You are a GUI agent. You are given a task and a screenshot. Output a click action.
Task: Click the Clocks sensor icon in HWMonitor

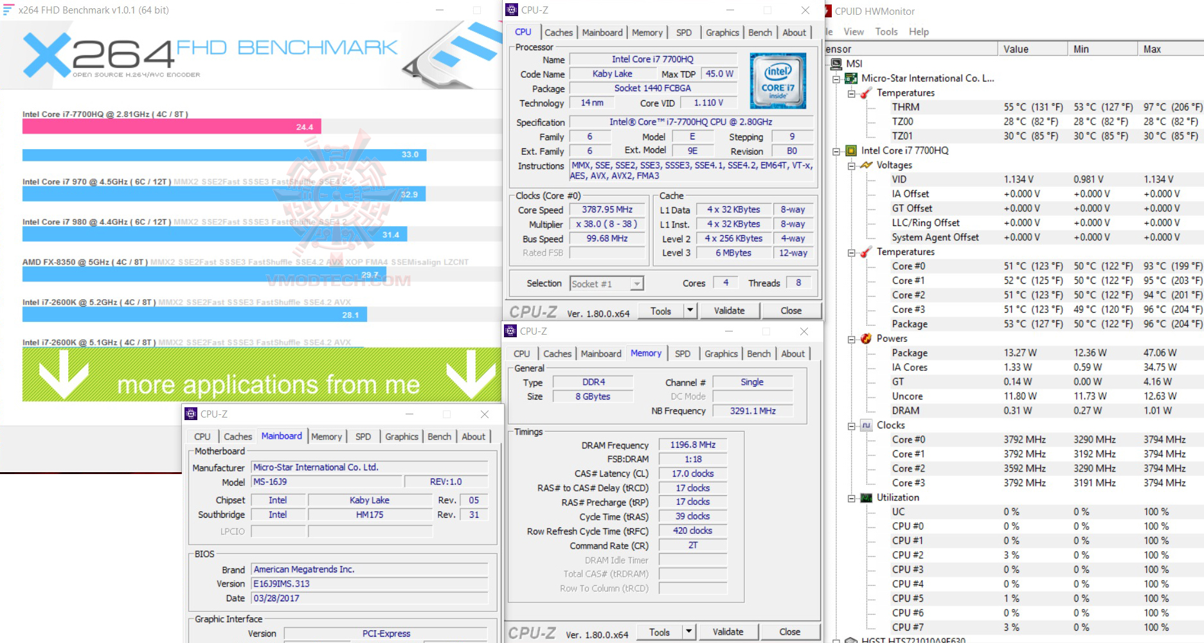coord(867,425)
